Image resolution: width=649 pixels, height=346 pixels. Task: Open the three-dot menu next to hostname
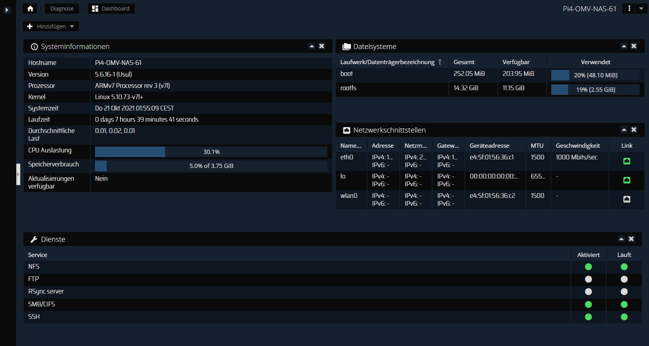point(629,9)
